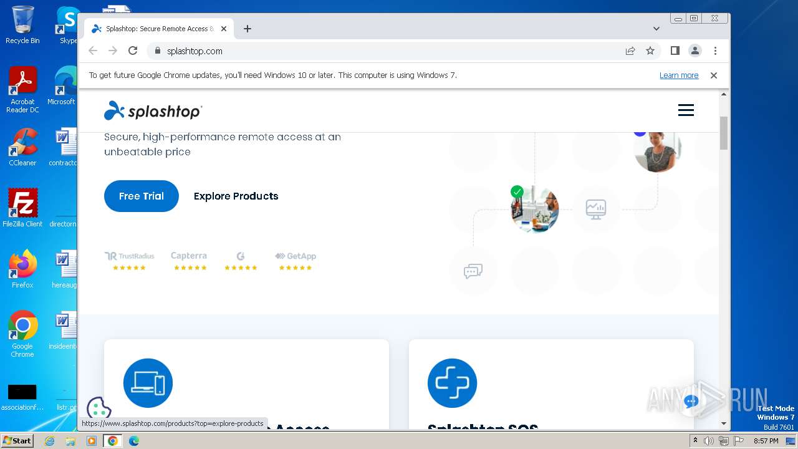Click the Free Trial button

pyautogui.click(x=142, y=196)
